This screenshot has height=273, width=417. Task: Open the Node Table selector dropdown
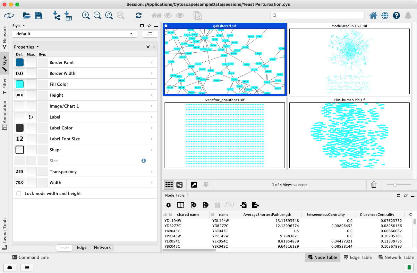[177, 195]
